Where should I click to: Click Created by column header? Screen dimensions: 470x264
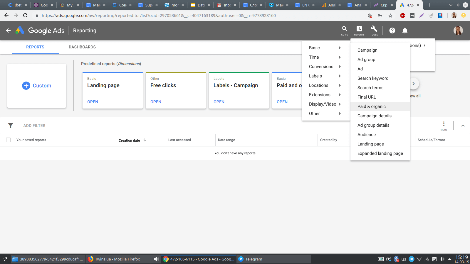[329, 140]
